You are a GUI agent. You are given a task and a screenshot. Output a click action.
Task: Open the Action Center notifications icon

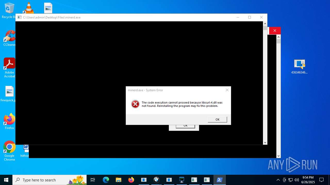pyautogui.click(x=321, y=180)
